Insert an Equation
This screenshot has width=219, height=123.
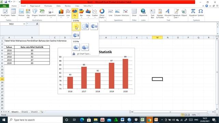coord(193,13)
